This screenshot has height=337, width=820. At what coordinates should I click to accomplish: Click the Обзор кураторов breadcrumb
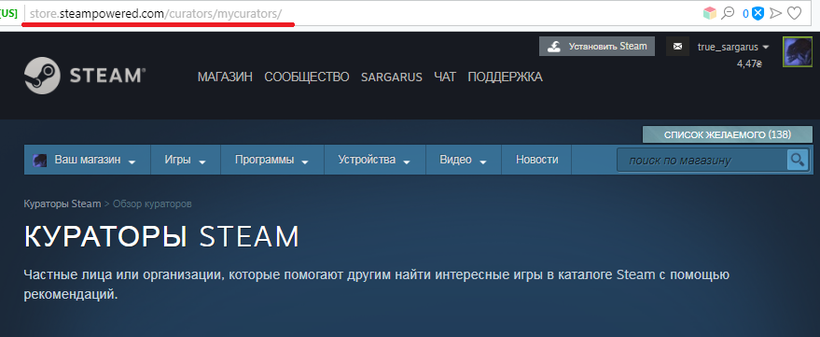[152, 204]
